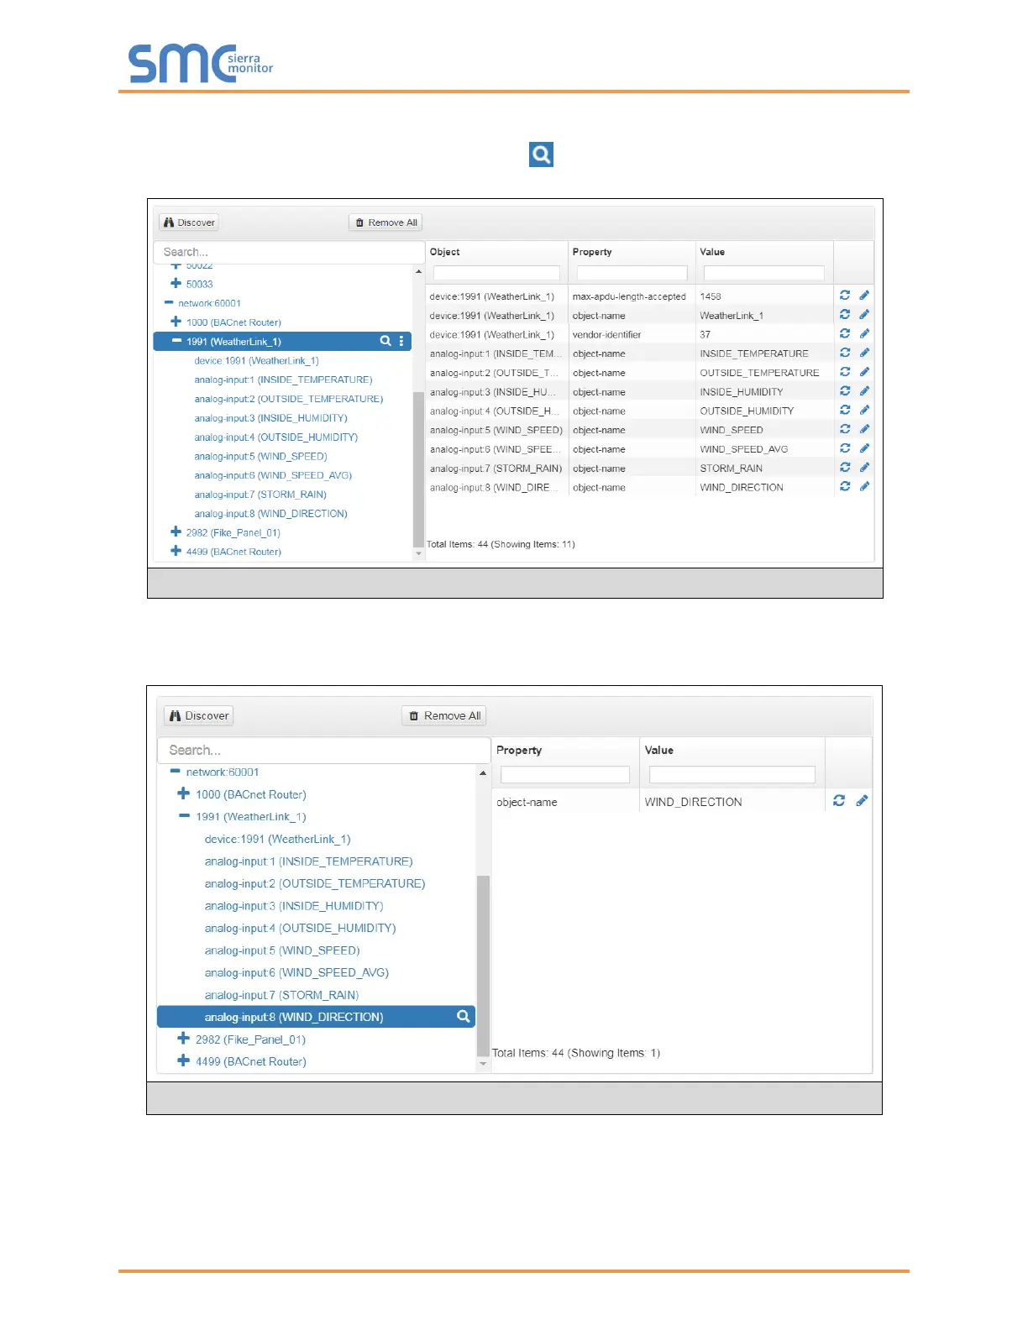This screenshot has width=1028, height=1330.
Task: Expand 4499 (BACnet Router) in upper tree
Action: [176, 551]
